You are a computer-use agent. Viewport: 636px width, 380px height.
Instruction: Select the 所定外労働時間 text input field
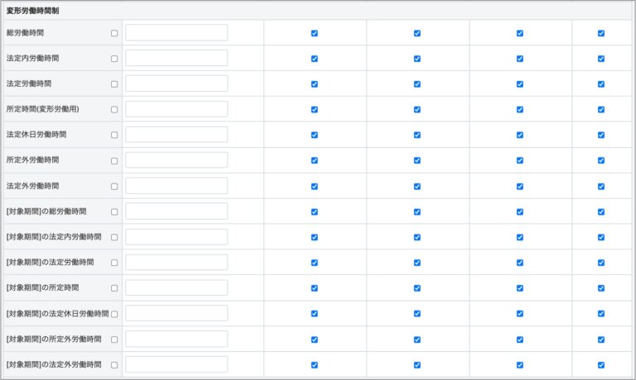point(176,160)
